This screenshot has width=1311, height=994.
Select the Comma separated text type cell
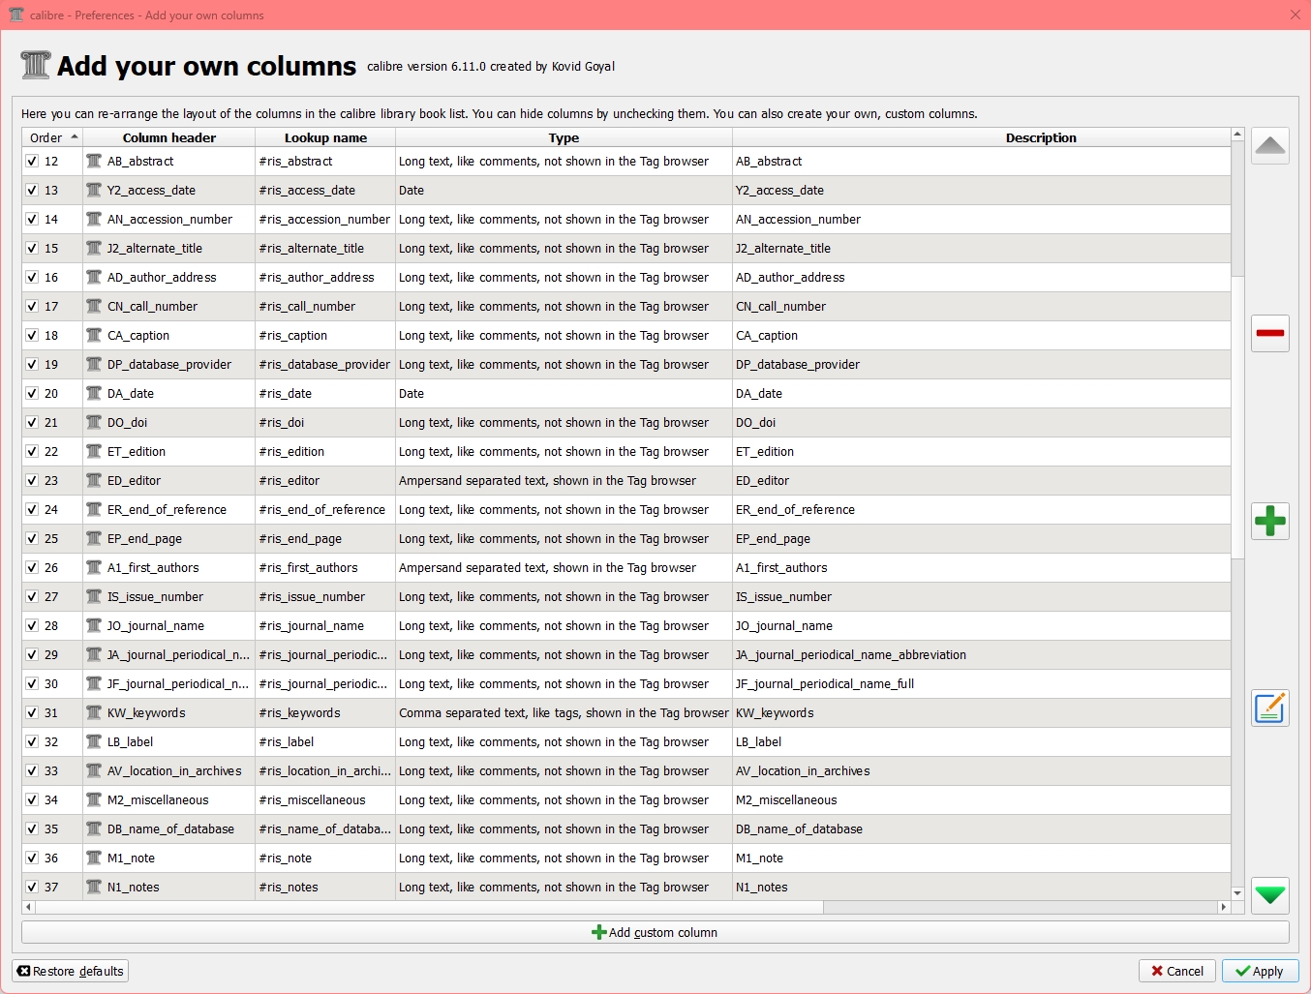click(x=564, y=713)
